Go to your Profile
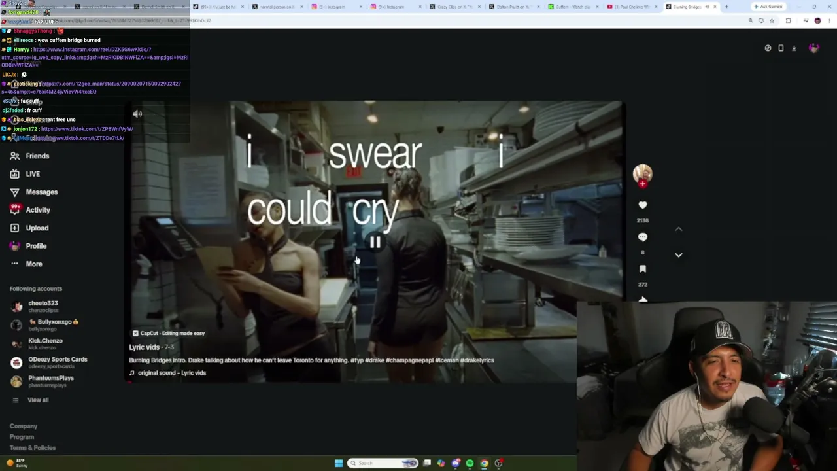837x471 pixels. (28, 246)
